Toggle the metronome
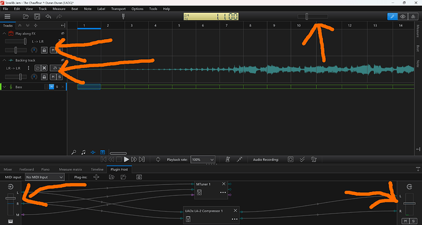Image resolution: width=422 pixels, height=225 pixels. 228,160
